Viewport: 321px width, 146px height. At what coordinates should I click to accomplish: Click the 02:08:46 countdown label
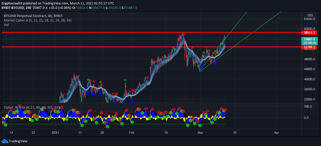click(309, 43)
